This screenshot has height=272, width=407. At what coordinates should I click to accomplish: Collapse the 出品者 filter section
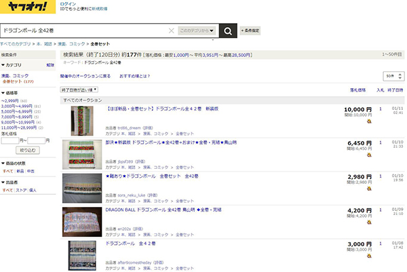9,182
